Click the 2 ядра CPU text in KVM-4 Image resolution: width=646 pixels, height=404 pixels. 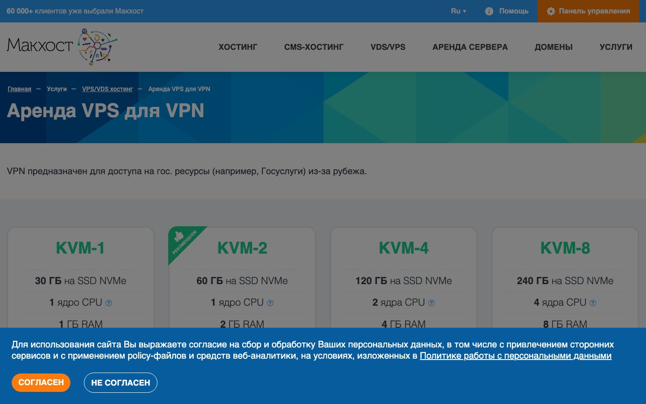click(x=399, y=303)
